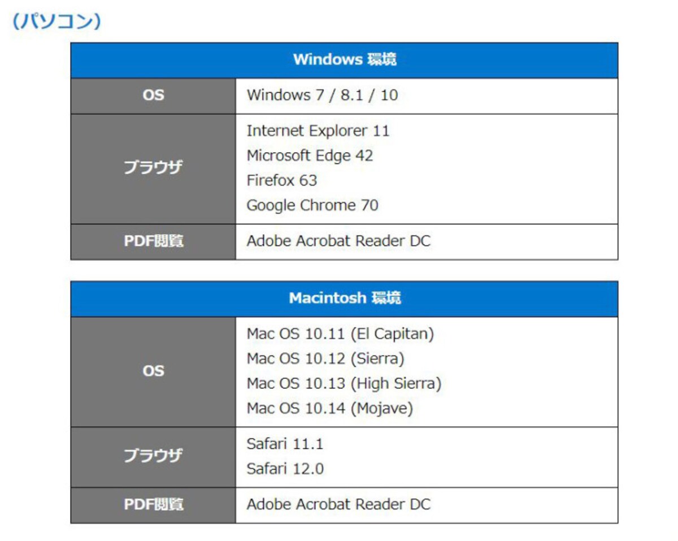Select the Firefox 63 entry
Image resolution: width=678 pixels, height=541 pixels.
click(281, 180)
